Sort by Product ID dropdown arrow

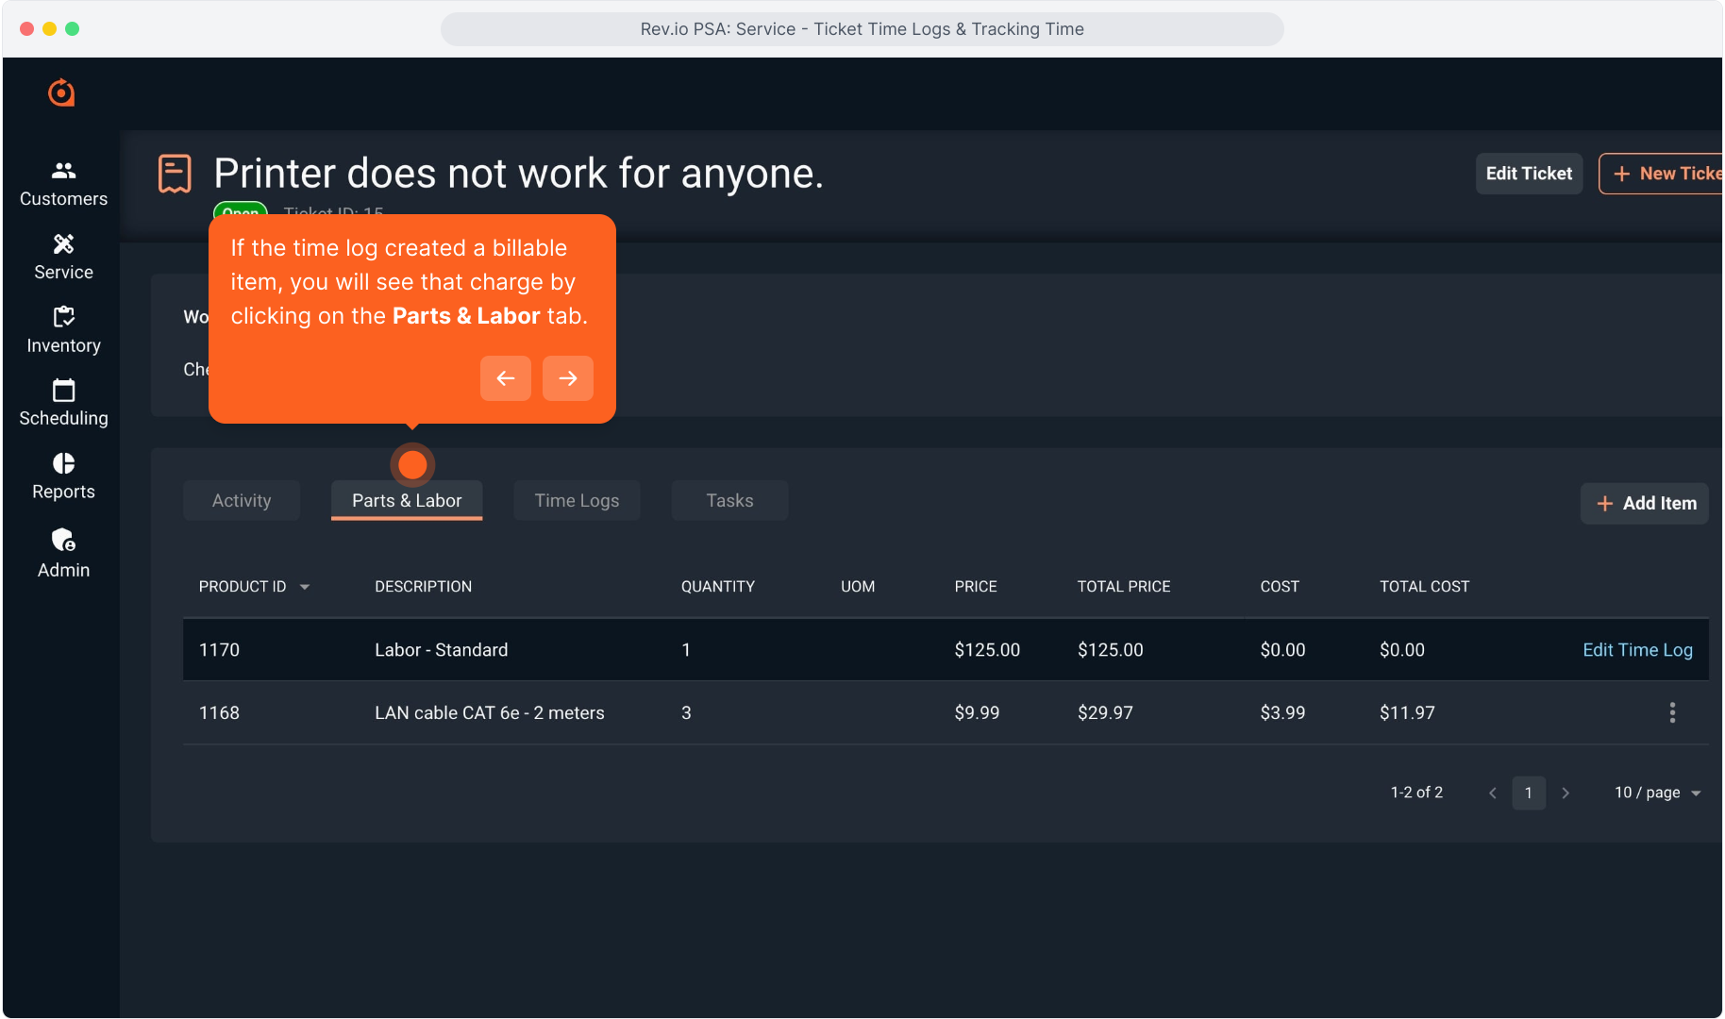[305, 587]
